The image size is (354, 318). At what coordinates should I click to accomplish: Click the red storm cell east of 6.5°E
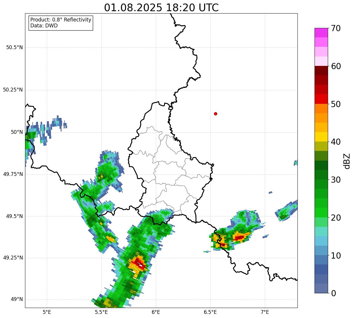coord(239,237)
